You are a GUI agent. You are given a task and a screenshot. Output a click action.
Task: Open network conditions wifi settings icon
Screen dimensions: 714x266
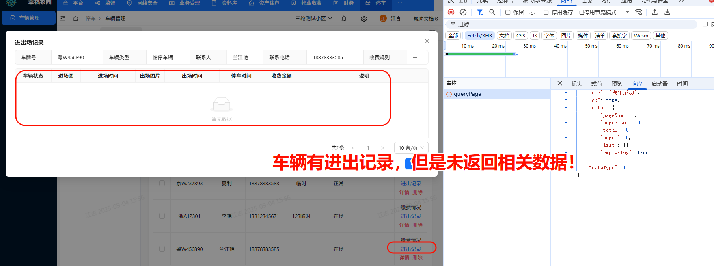tap(639, 12)
